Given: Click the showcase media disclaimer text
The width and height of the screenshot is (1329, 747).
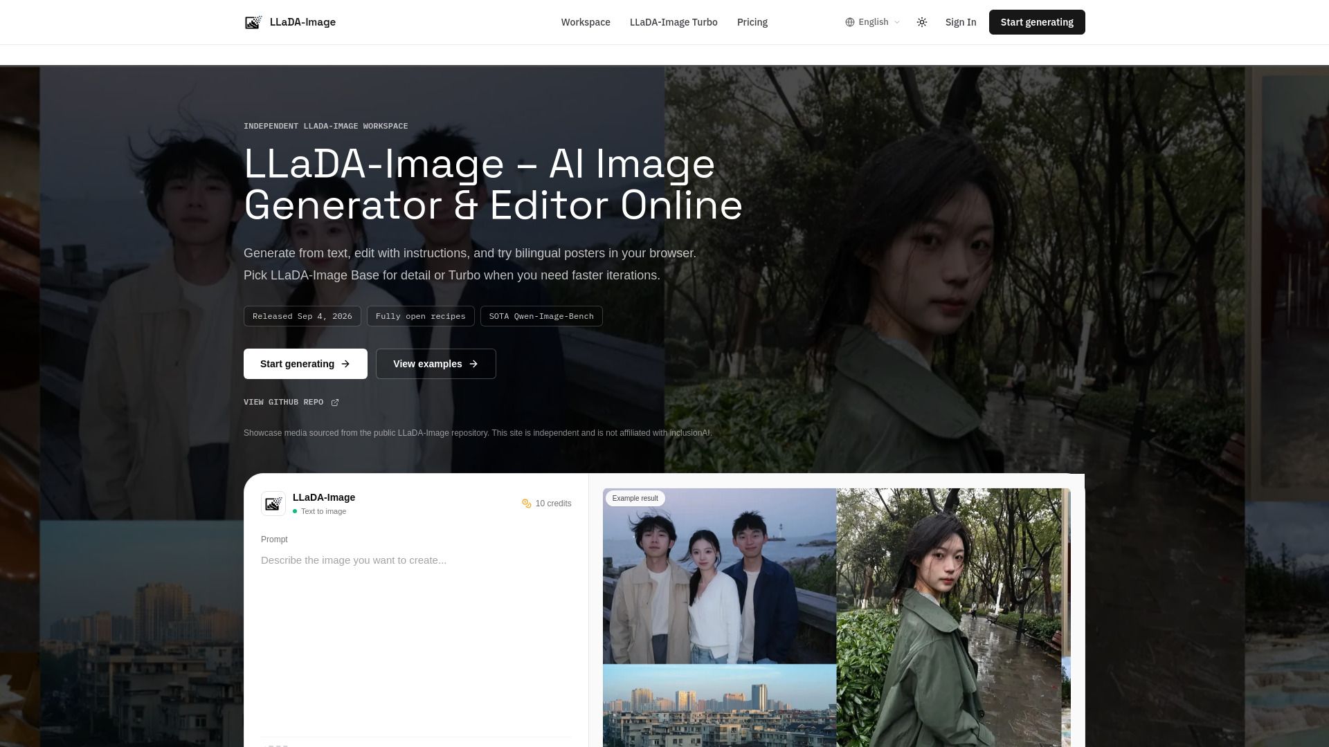Looking at the screenshot, I should (x=478, y=433).
